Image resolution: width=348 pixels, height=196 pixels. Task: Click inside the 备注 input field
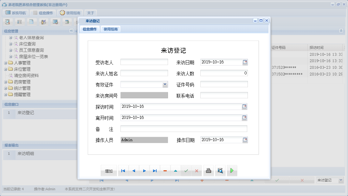pyautogui.click(x=184, y=128)
